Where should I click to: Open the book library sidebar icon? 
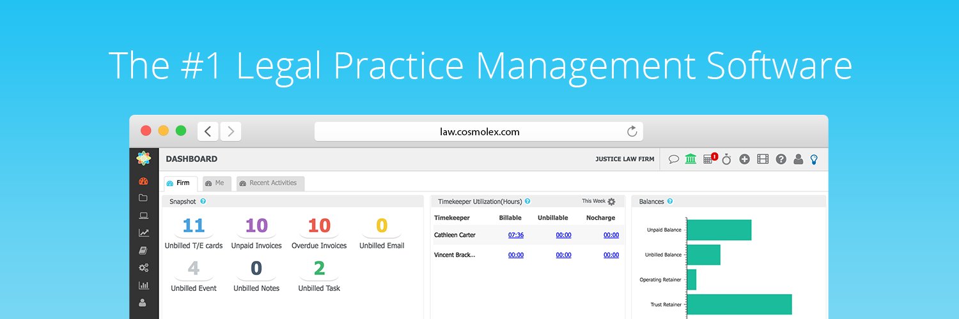tap(143, 250)
